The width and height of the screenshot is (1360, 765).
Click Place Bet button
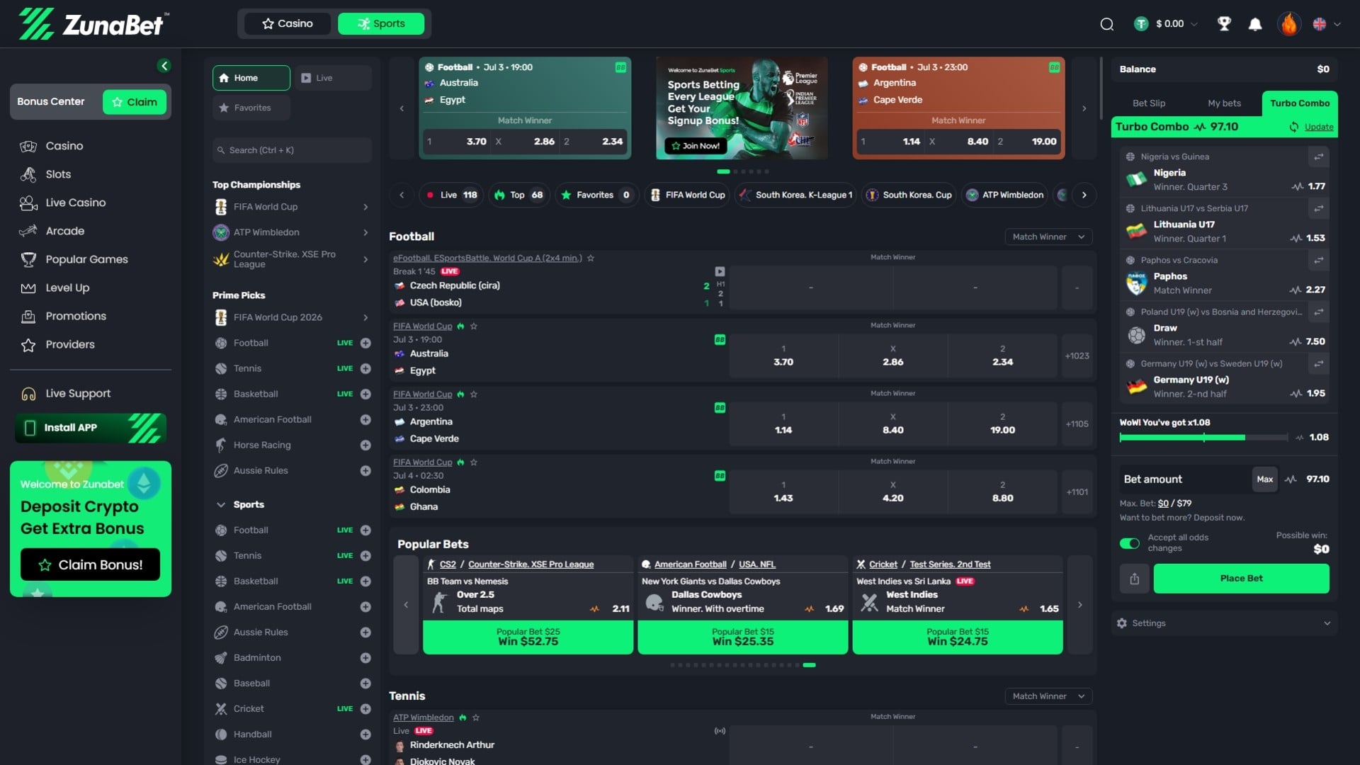(1241, 579)
